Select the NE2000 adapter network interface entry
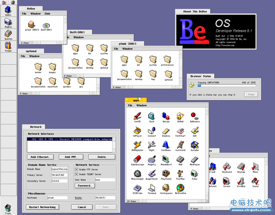This screenshot has height=215, width=275. click(x=70, y=139)
